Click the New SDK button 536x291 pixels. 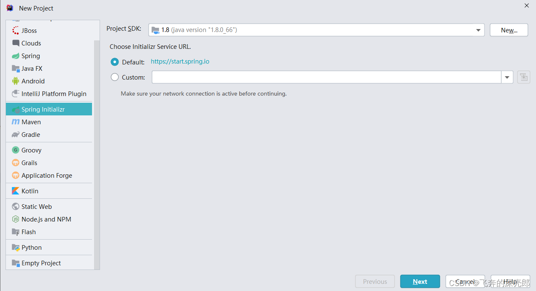[x=509, y=30]
